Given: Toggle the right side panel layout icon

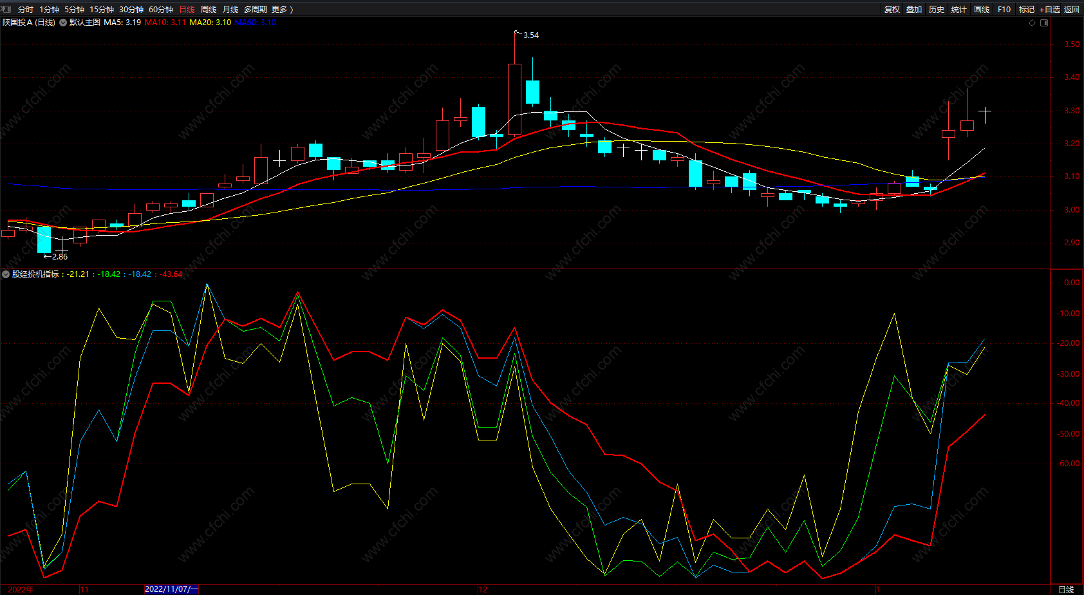Looking at the screenshot, I should click(x=1044, y=23).
